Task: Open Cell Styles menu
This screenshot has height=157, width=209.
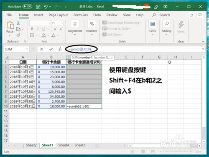Action: click(x=113, y=35)
